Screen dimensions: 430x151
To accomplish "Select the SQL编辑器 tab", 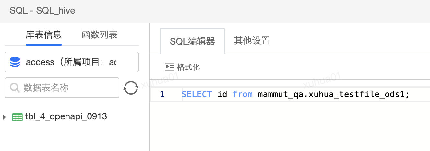I will tap(192, 41).
